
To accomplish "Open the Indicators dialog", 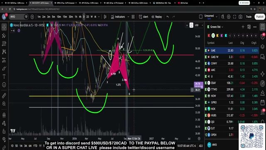I will point(118,17).
